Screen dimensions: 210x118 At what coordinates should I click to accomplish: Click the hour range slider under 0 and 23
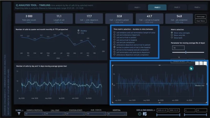point(196,115)
